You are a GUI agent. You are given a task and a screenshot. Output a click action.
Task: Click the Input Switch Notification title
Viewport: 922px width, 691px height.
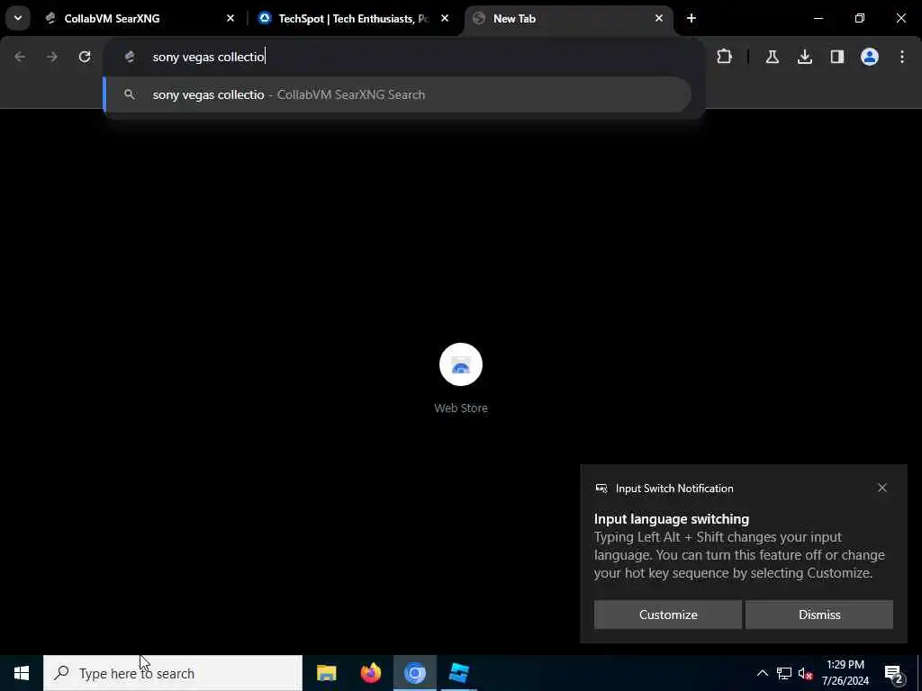tap(674, 489)
